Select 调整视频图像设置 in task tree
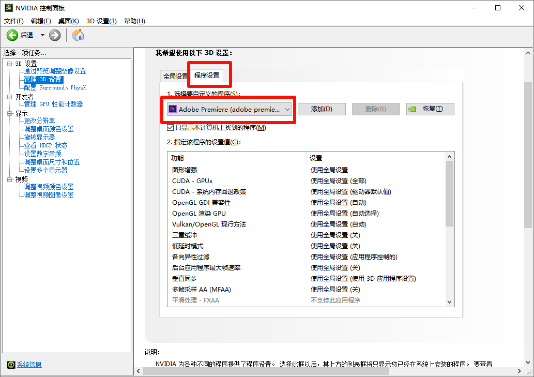The width and height of the screenshot is (534, 377). [49, 195]
